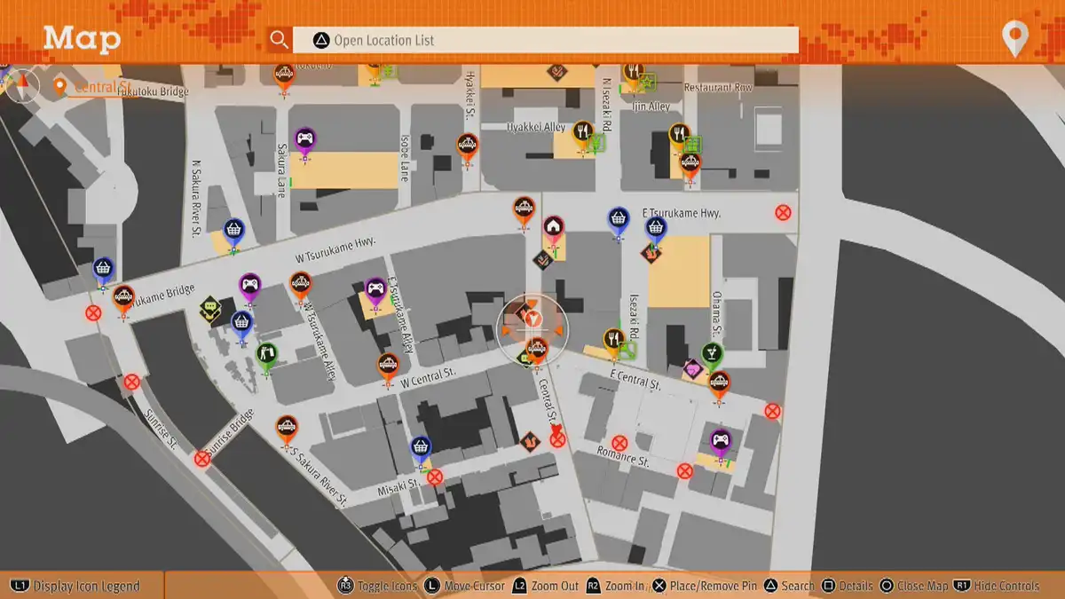The width and height of the screenshot is (1065, 599).
Task: Click the yellow chat bubble diamond icon
Action: (209, 307)
